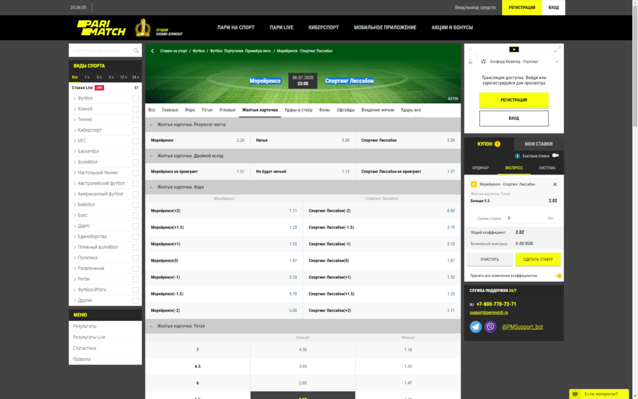Click the Сумма ставки input field
638x399 pixels.
(525, 218)
